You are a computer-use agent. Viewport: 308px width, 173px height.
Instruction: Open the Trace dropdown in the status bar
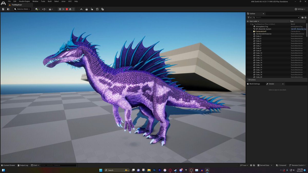click(244, 165)
